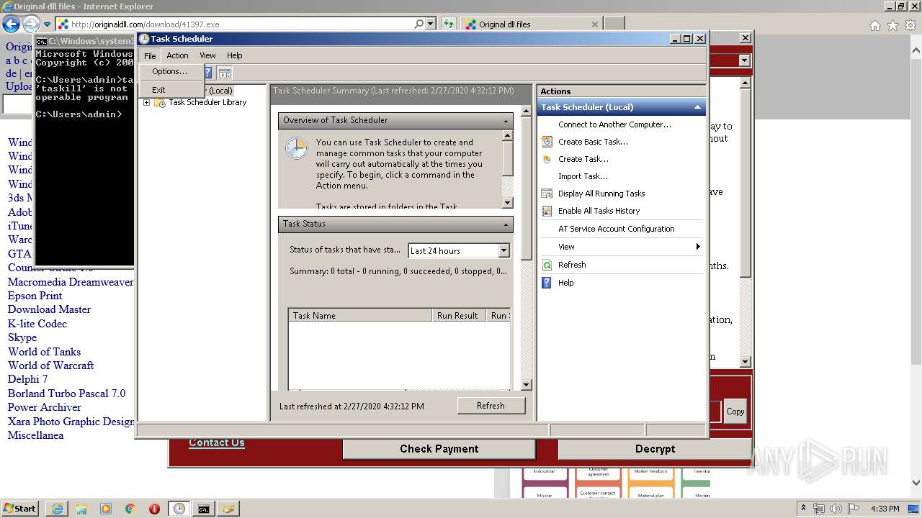Launch Opera from the taskbar
Image resolution: width=922 pixels, height=518 pixels.
click(154, 509)
